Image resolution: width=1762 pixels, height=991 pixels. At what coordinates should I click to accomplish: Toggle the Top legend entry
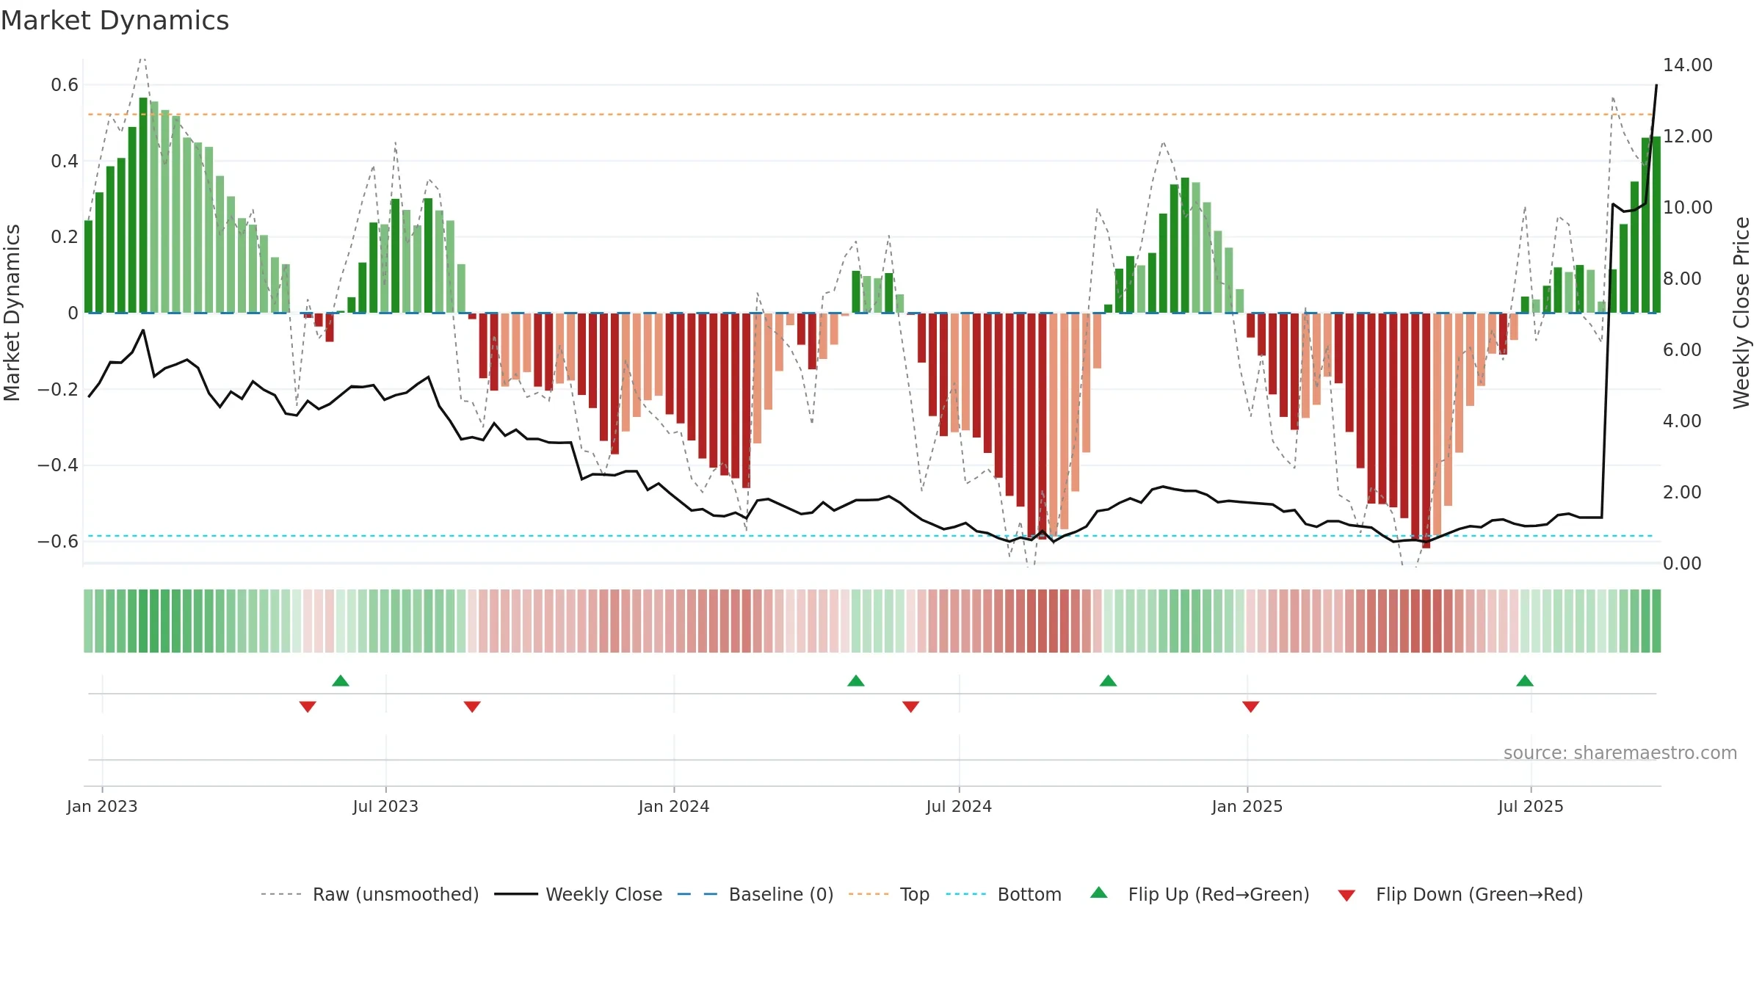coord(889,894)
